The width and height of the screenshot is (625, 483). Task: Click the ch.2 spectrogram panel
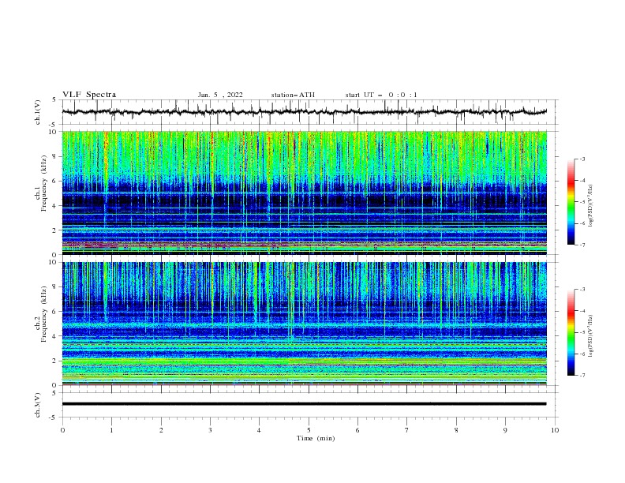(304, 324)
